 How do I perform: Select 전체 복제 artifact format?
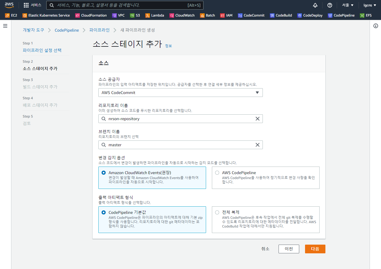click(x=266, y=220)
